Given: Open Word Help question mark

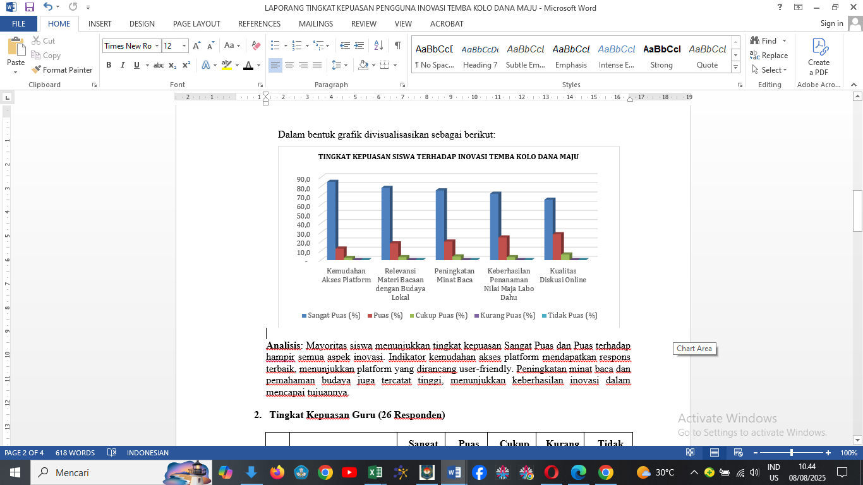Looking at the screenshot, I should click(780, 8).
